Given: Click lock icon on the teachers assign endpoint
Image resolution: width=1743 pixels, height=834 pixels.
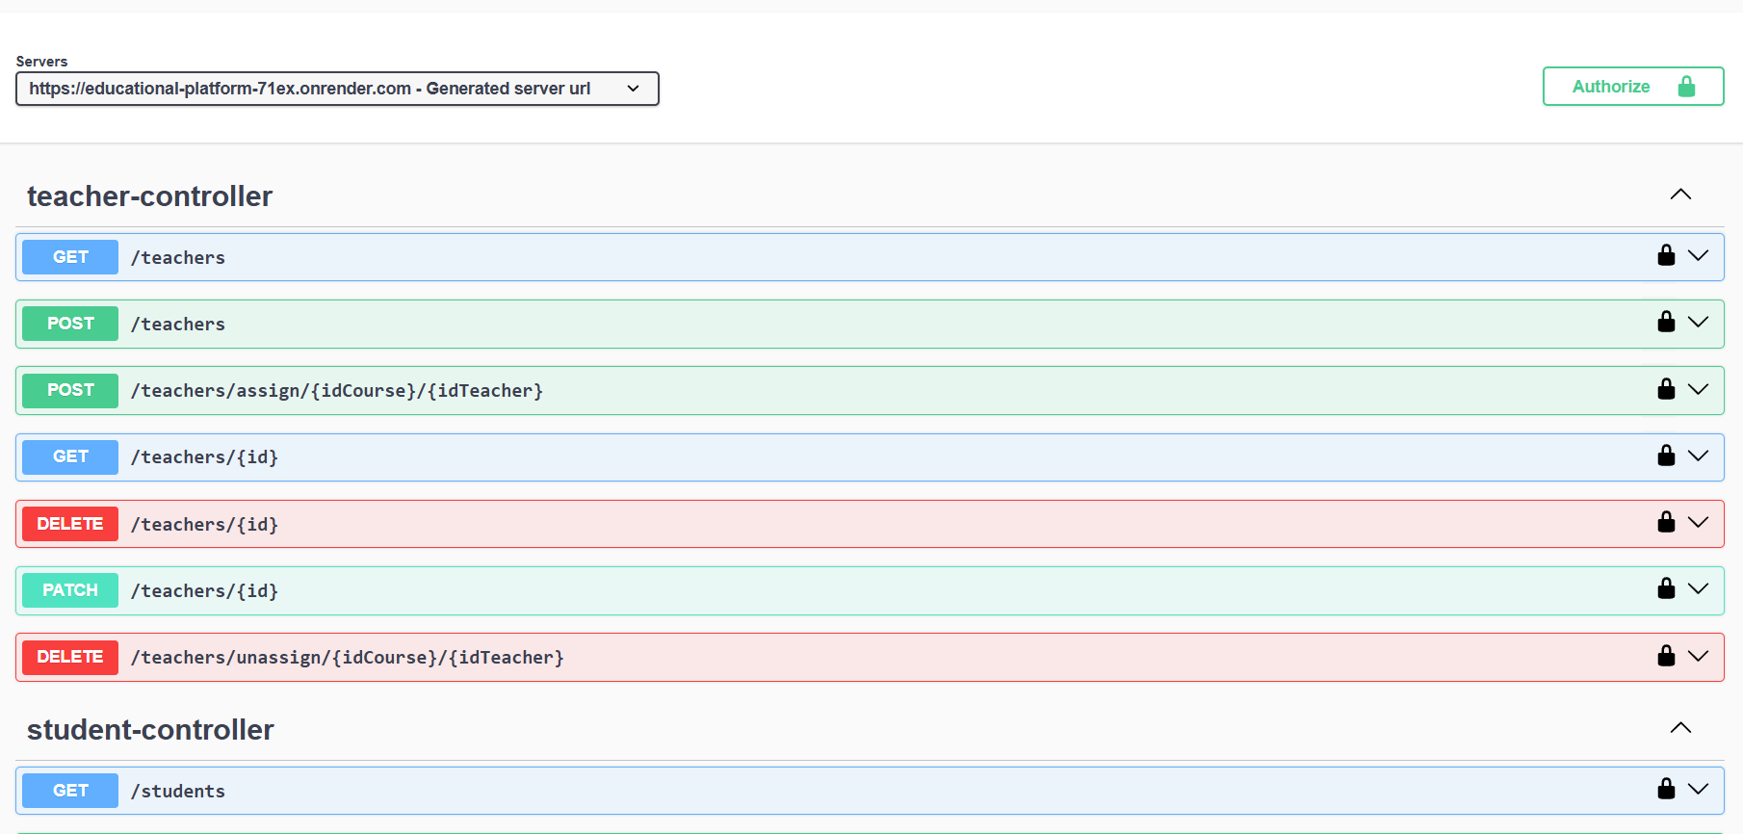Looking at the screenshot, I should 1666,389.
